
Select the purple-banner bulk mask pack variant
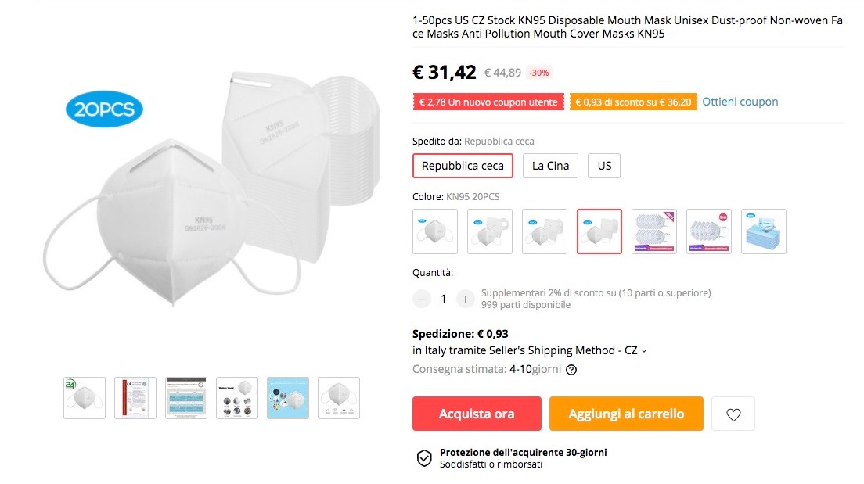tap(653, 231)
